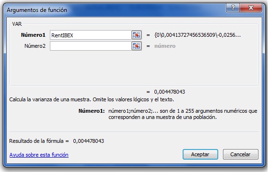Click the Número1 bold label
Viewport: 269px width, 172px height.
pyautogui.click(x=33, y=35)
